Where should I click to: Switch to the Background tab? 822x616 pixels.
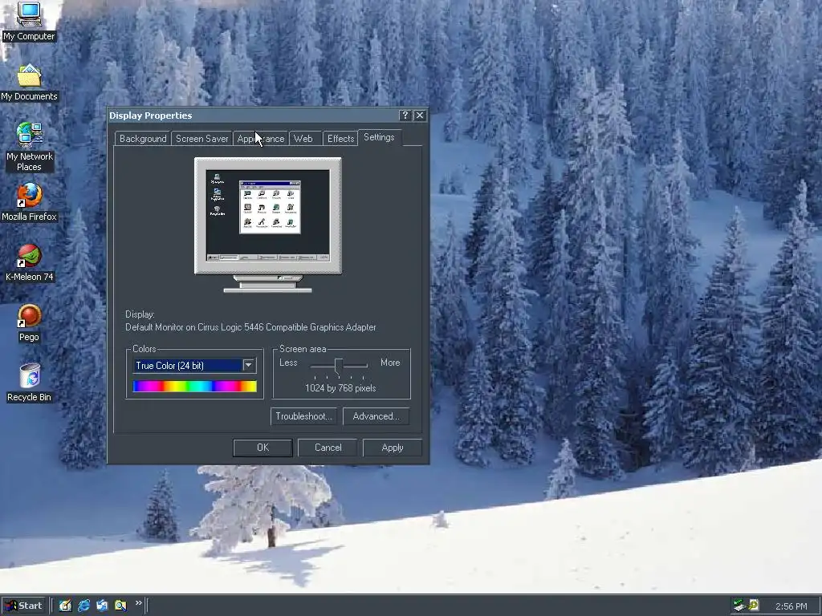pyautogui.click(x=143, y=139)
